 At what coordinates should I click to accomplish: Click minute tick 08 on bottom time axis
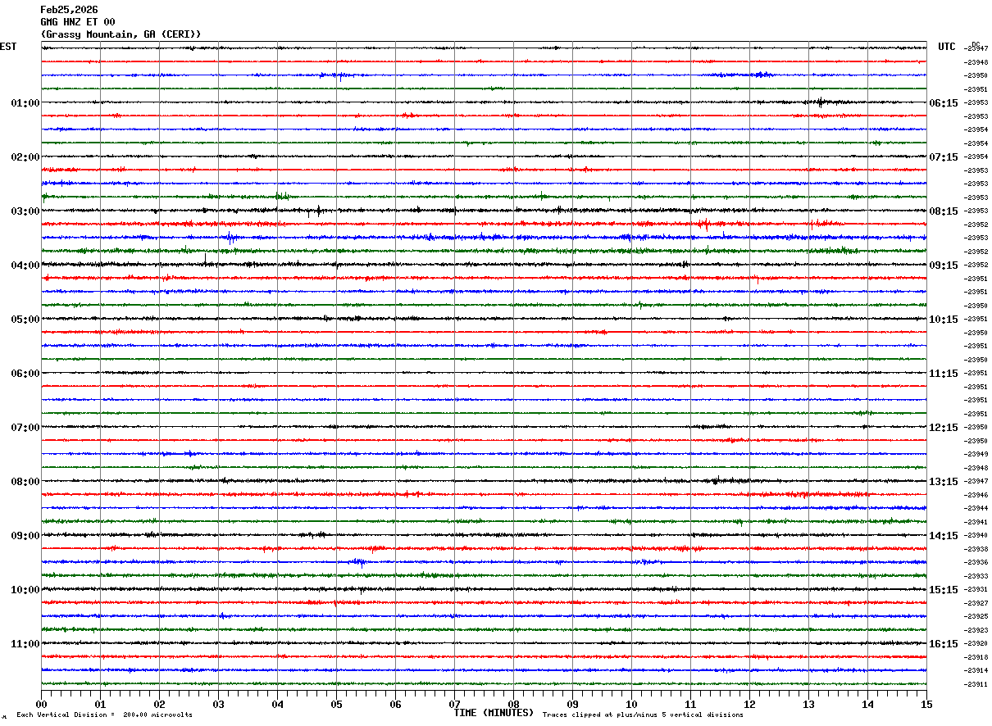(513, 704)
